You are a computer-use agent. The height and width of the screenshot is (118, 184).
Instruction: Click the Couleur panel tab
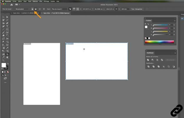149,21
